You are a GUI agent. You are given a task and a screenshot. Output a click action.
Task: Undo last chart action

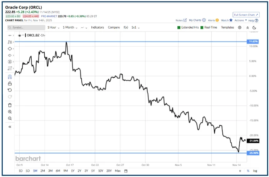point(10,90)
